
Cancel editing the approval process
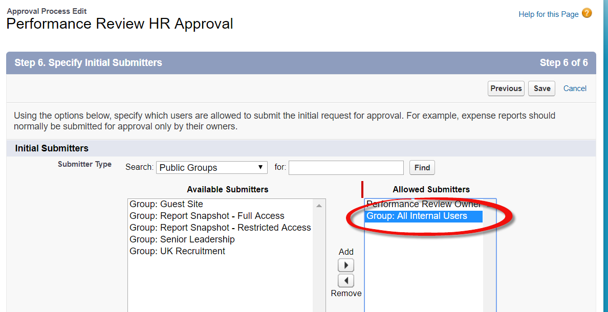coord(575,88)
